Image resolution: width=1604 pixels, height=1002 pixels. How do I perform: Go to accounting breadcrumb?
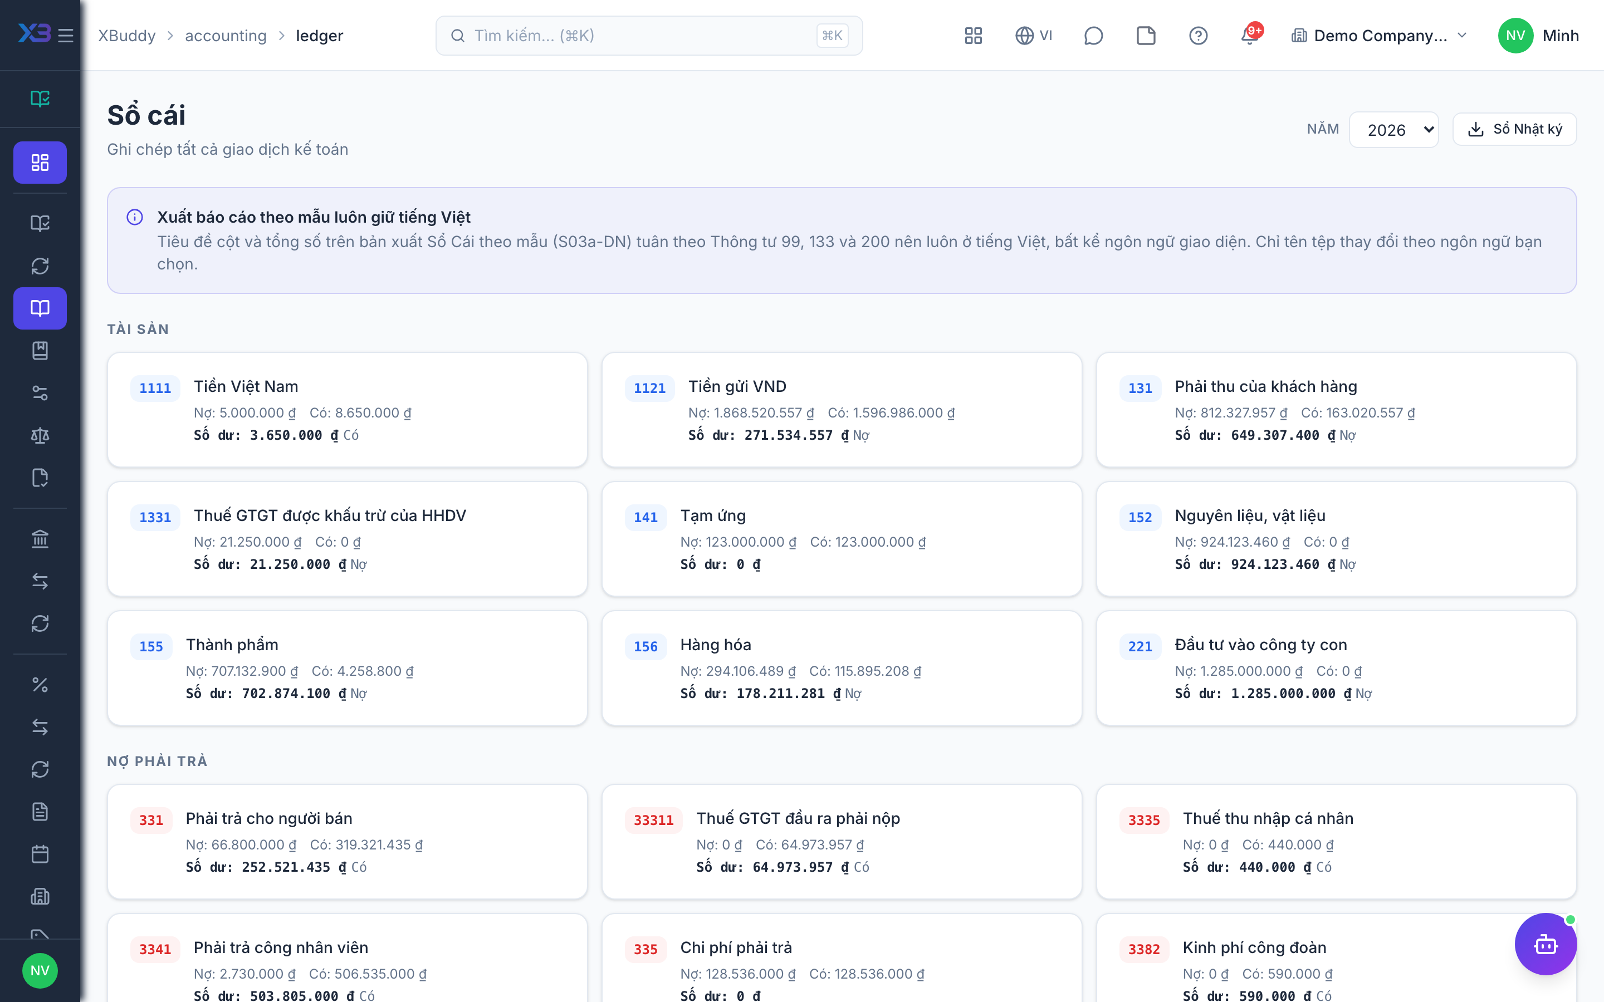(226, 35)
